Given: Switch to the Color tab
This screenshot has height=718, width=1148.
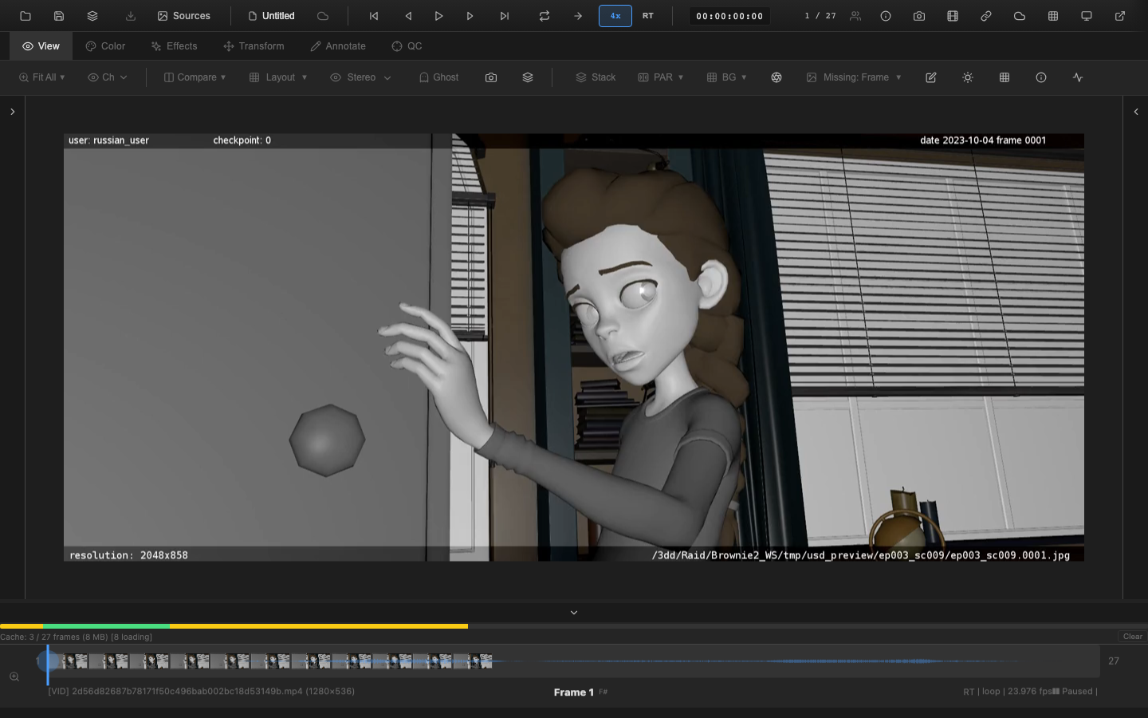Looking at the screenshot, I should pyautogui.click(x=105, y=45).
